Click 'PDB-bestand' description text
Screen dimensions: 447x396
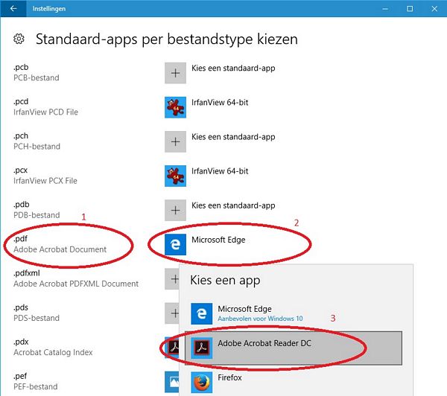pyautogui.click(x=37, y=215)
